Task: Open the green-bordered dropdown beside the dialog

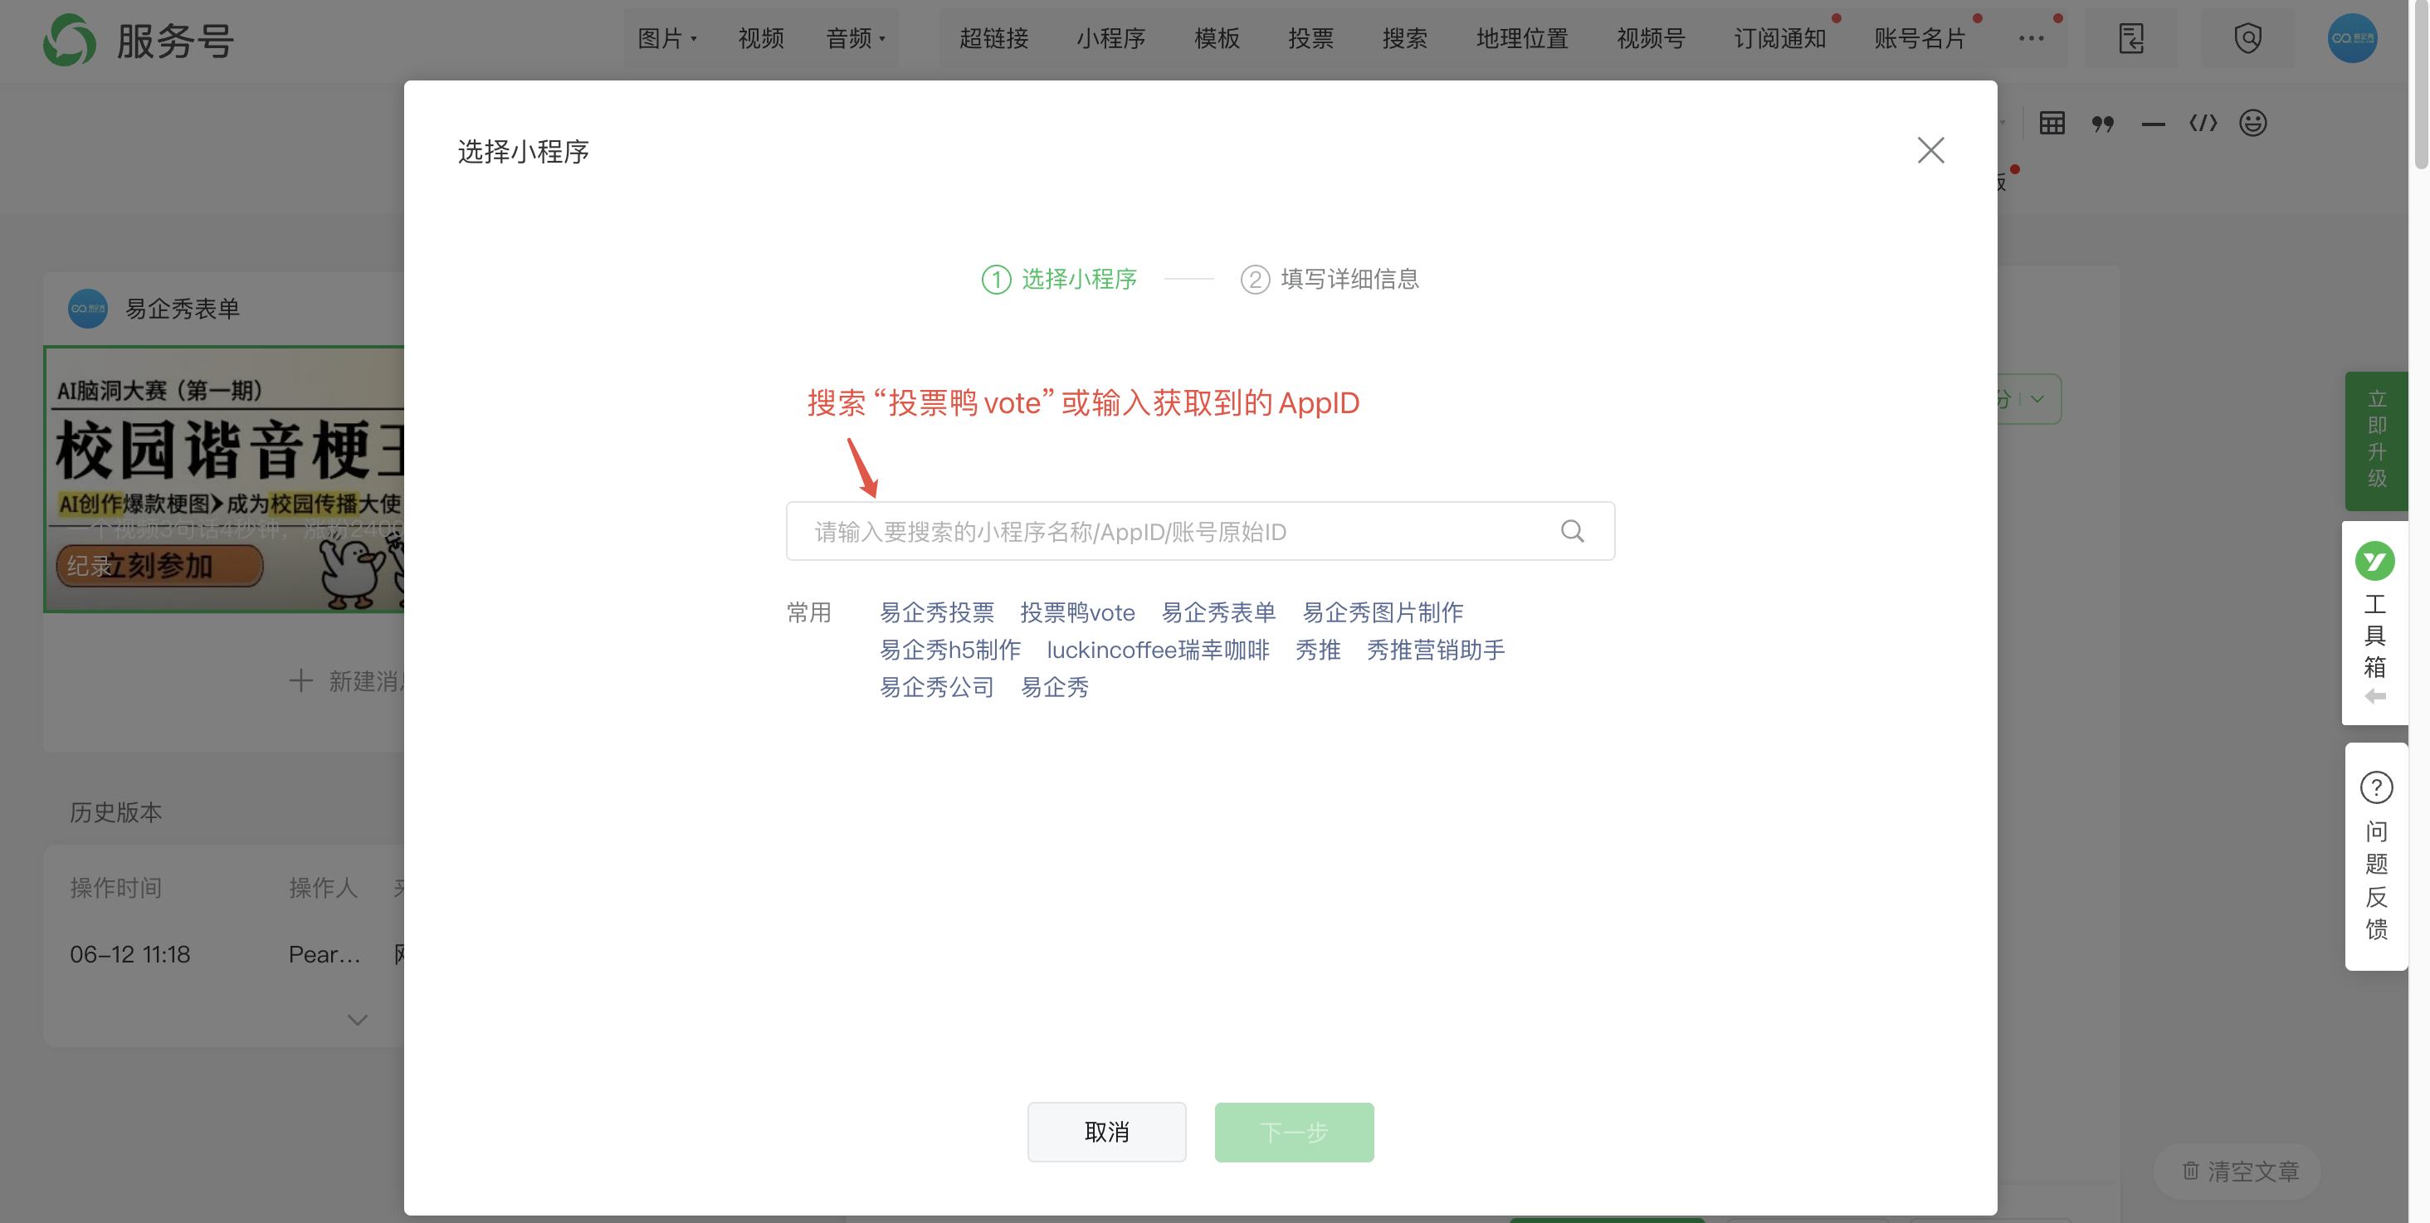Action: click(2028, 399)
